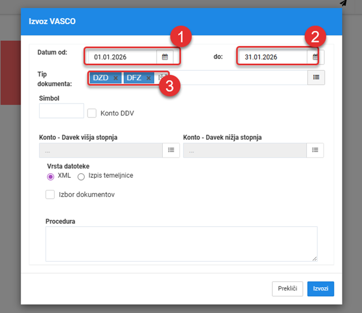Viewport: 362px width, 313px height.
Task: Tick the Izbor dokumentov checkbox
Action: pyautogui.click(x=50, y=194)
